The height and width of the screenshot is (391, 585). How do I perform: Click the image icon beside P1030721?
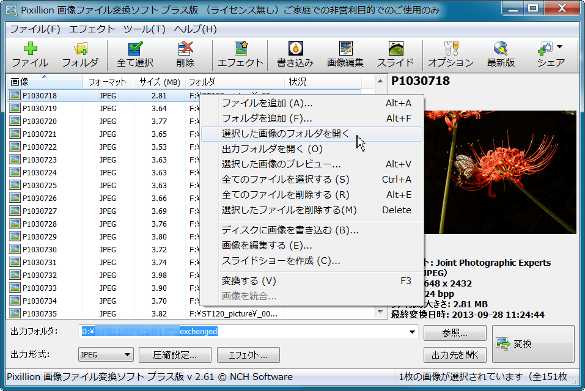point(15,134)
